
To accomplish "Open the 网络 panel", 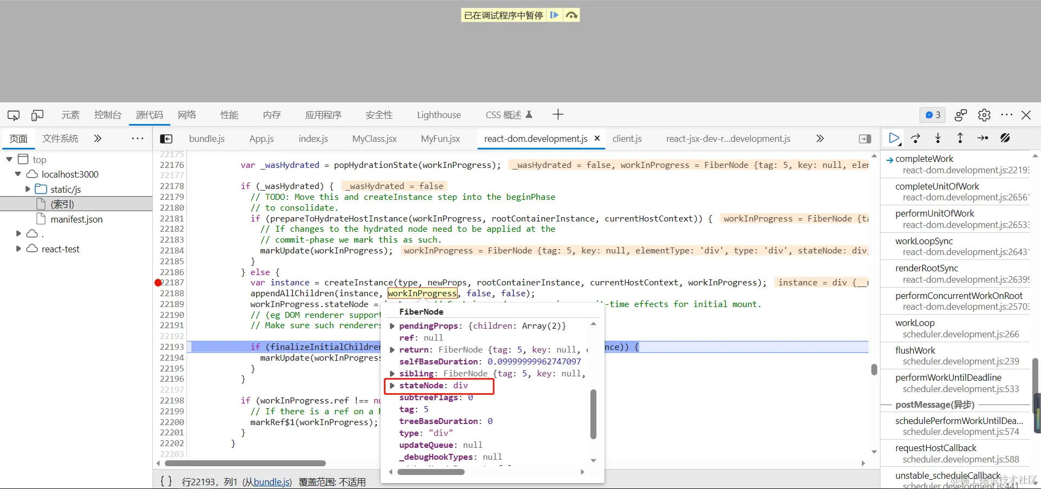I will pos(187,115).
